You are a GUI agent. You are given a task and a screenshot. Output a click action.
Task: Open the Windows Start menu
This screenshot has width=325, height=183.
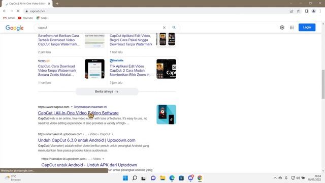[125, 178]
